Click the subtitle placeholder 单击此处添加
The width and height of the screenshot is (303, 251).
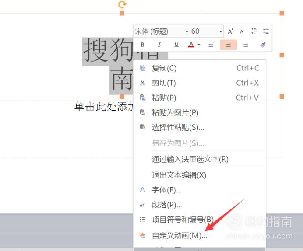coord(104,107)
